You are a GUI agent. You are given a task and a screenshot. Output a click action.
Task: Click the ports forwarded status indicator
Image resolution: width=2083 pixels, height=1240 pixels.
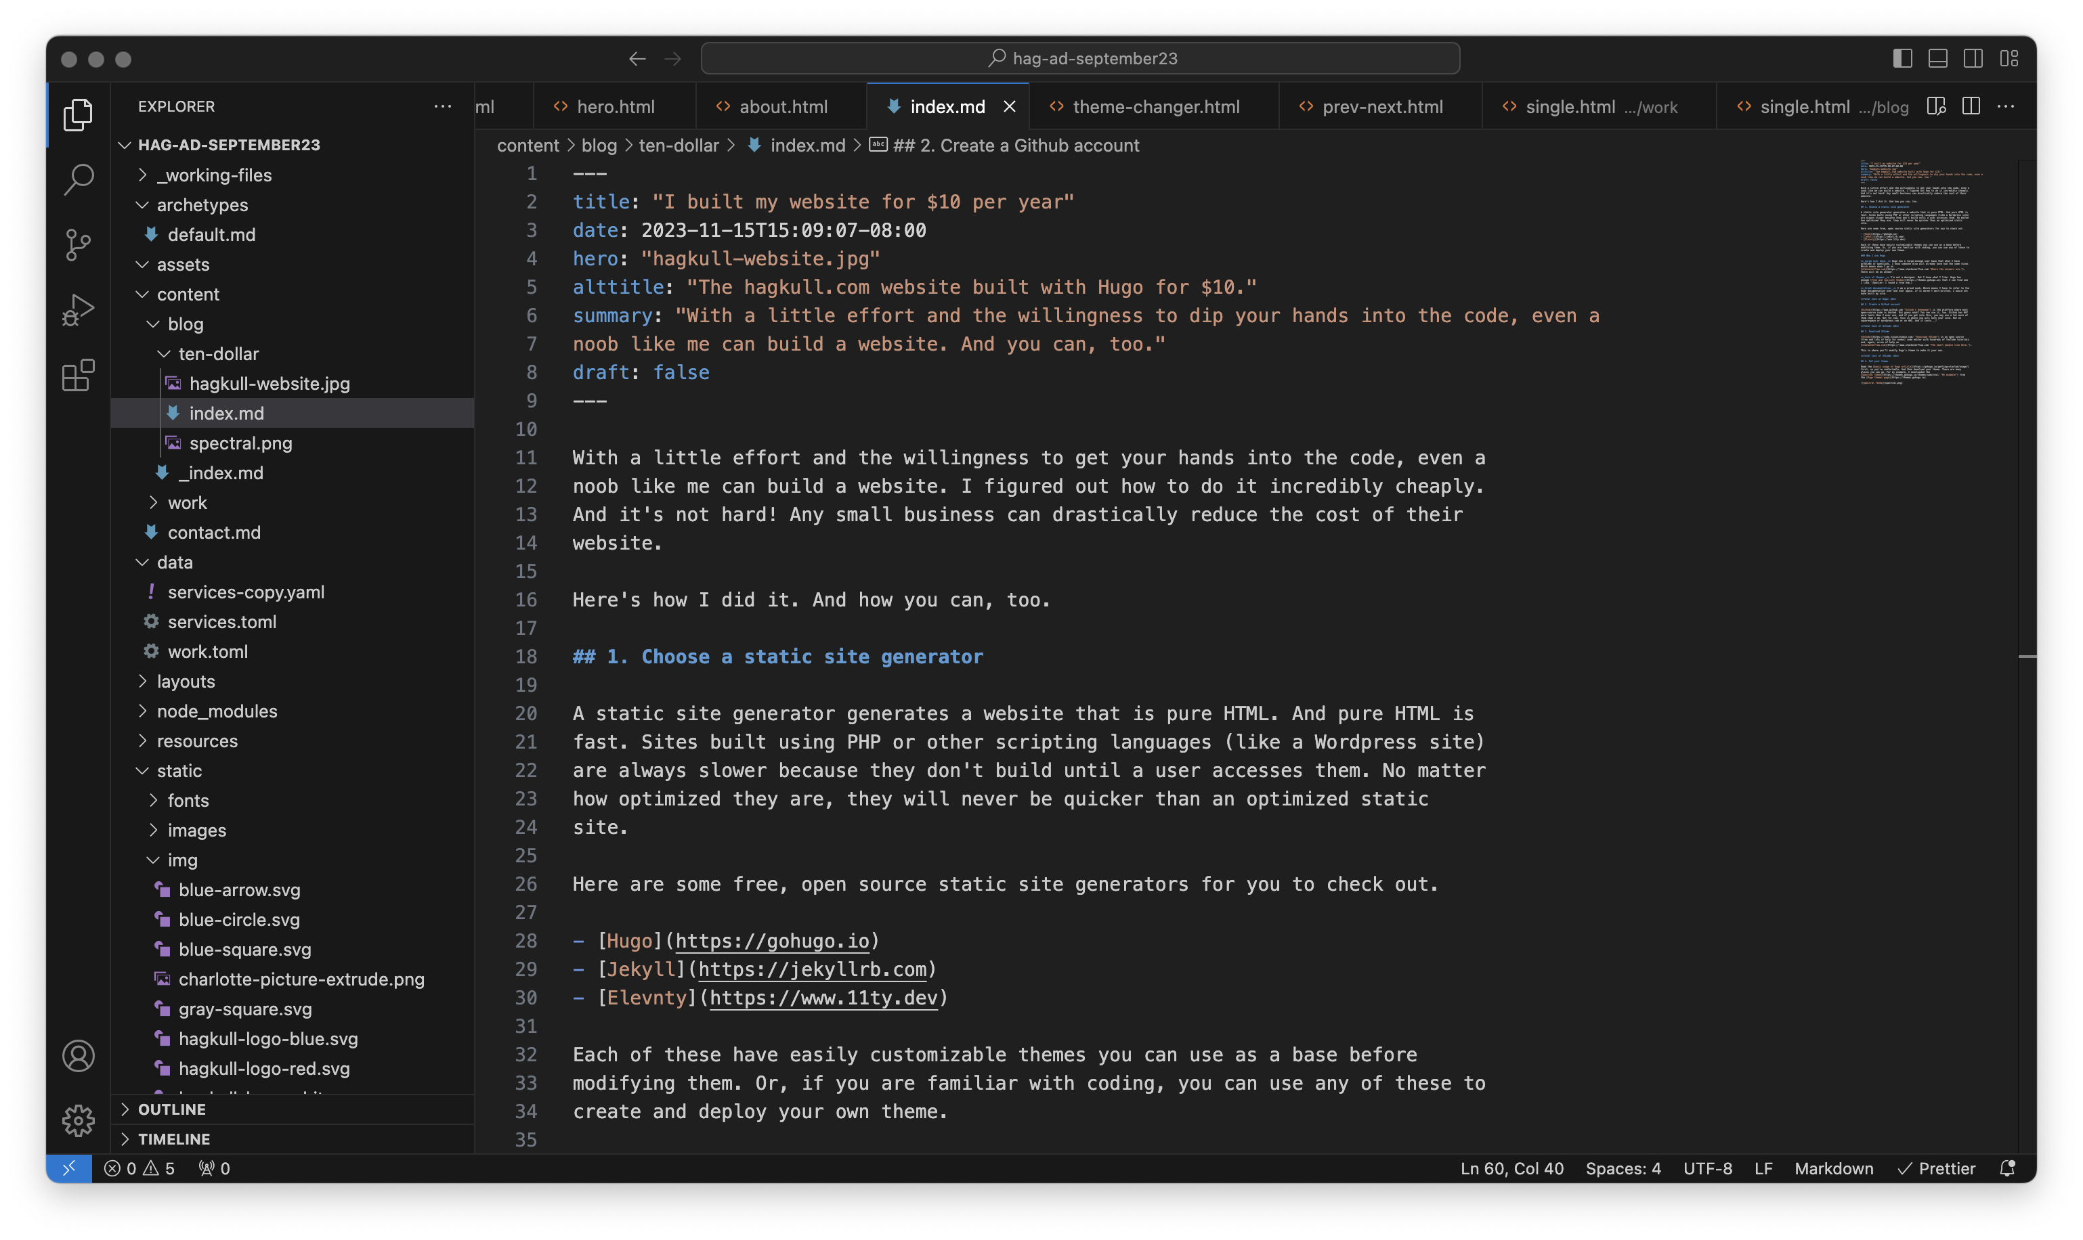(x=214, y=1168)
